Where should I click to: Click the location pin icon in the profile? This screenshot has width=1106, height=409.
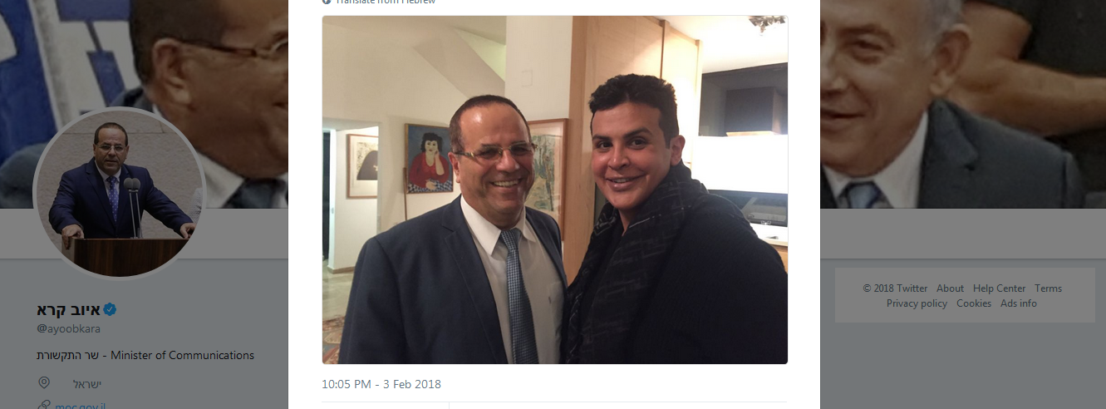(44, 383)
